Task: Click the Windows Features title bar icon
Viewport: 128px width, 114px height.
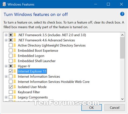Action: [4, 4]
